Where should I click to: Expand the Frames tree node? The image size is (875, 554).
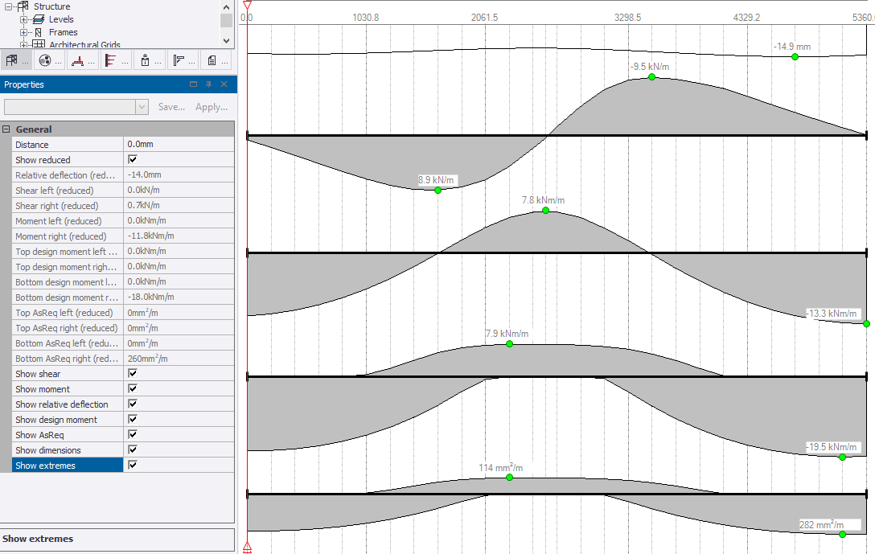coord(23,32)
